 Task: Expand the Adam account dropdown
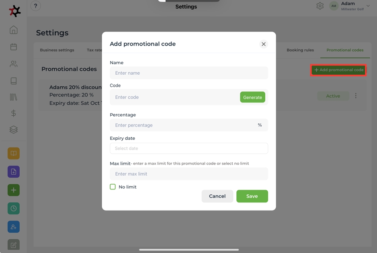tap(368, 6)
